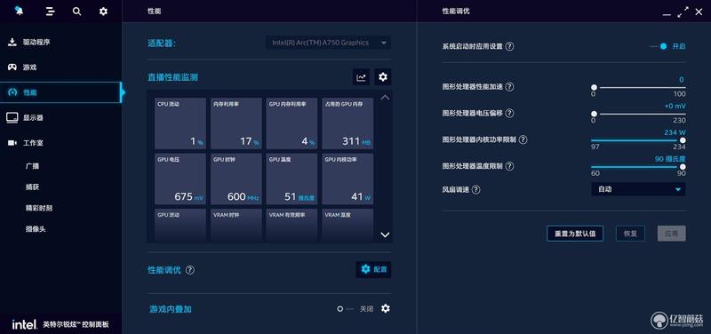Click help icon next to 风扇调速
The width and height of the screenshot is (711, 334).
tap(475, 190)
